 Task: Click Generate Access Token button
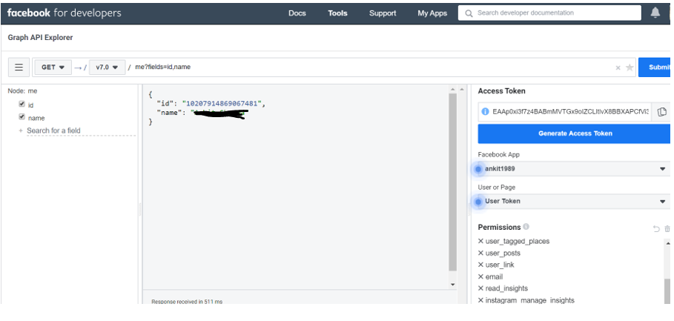[574, 133]
